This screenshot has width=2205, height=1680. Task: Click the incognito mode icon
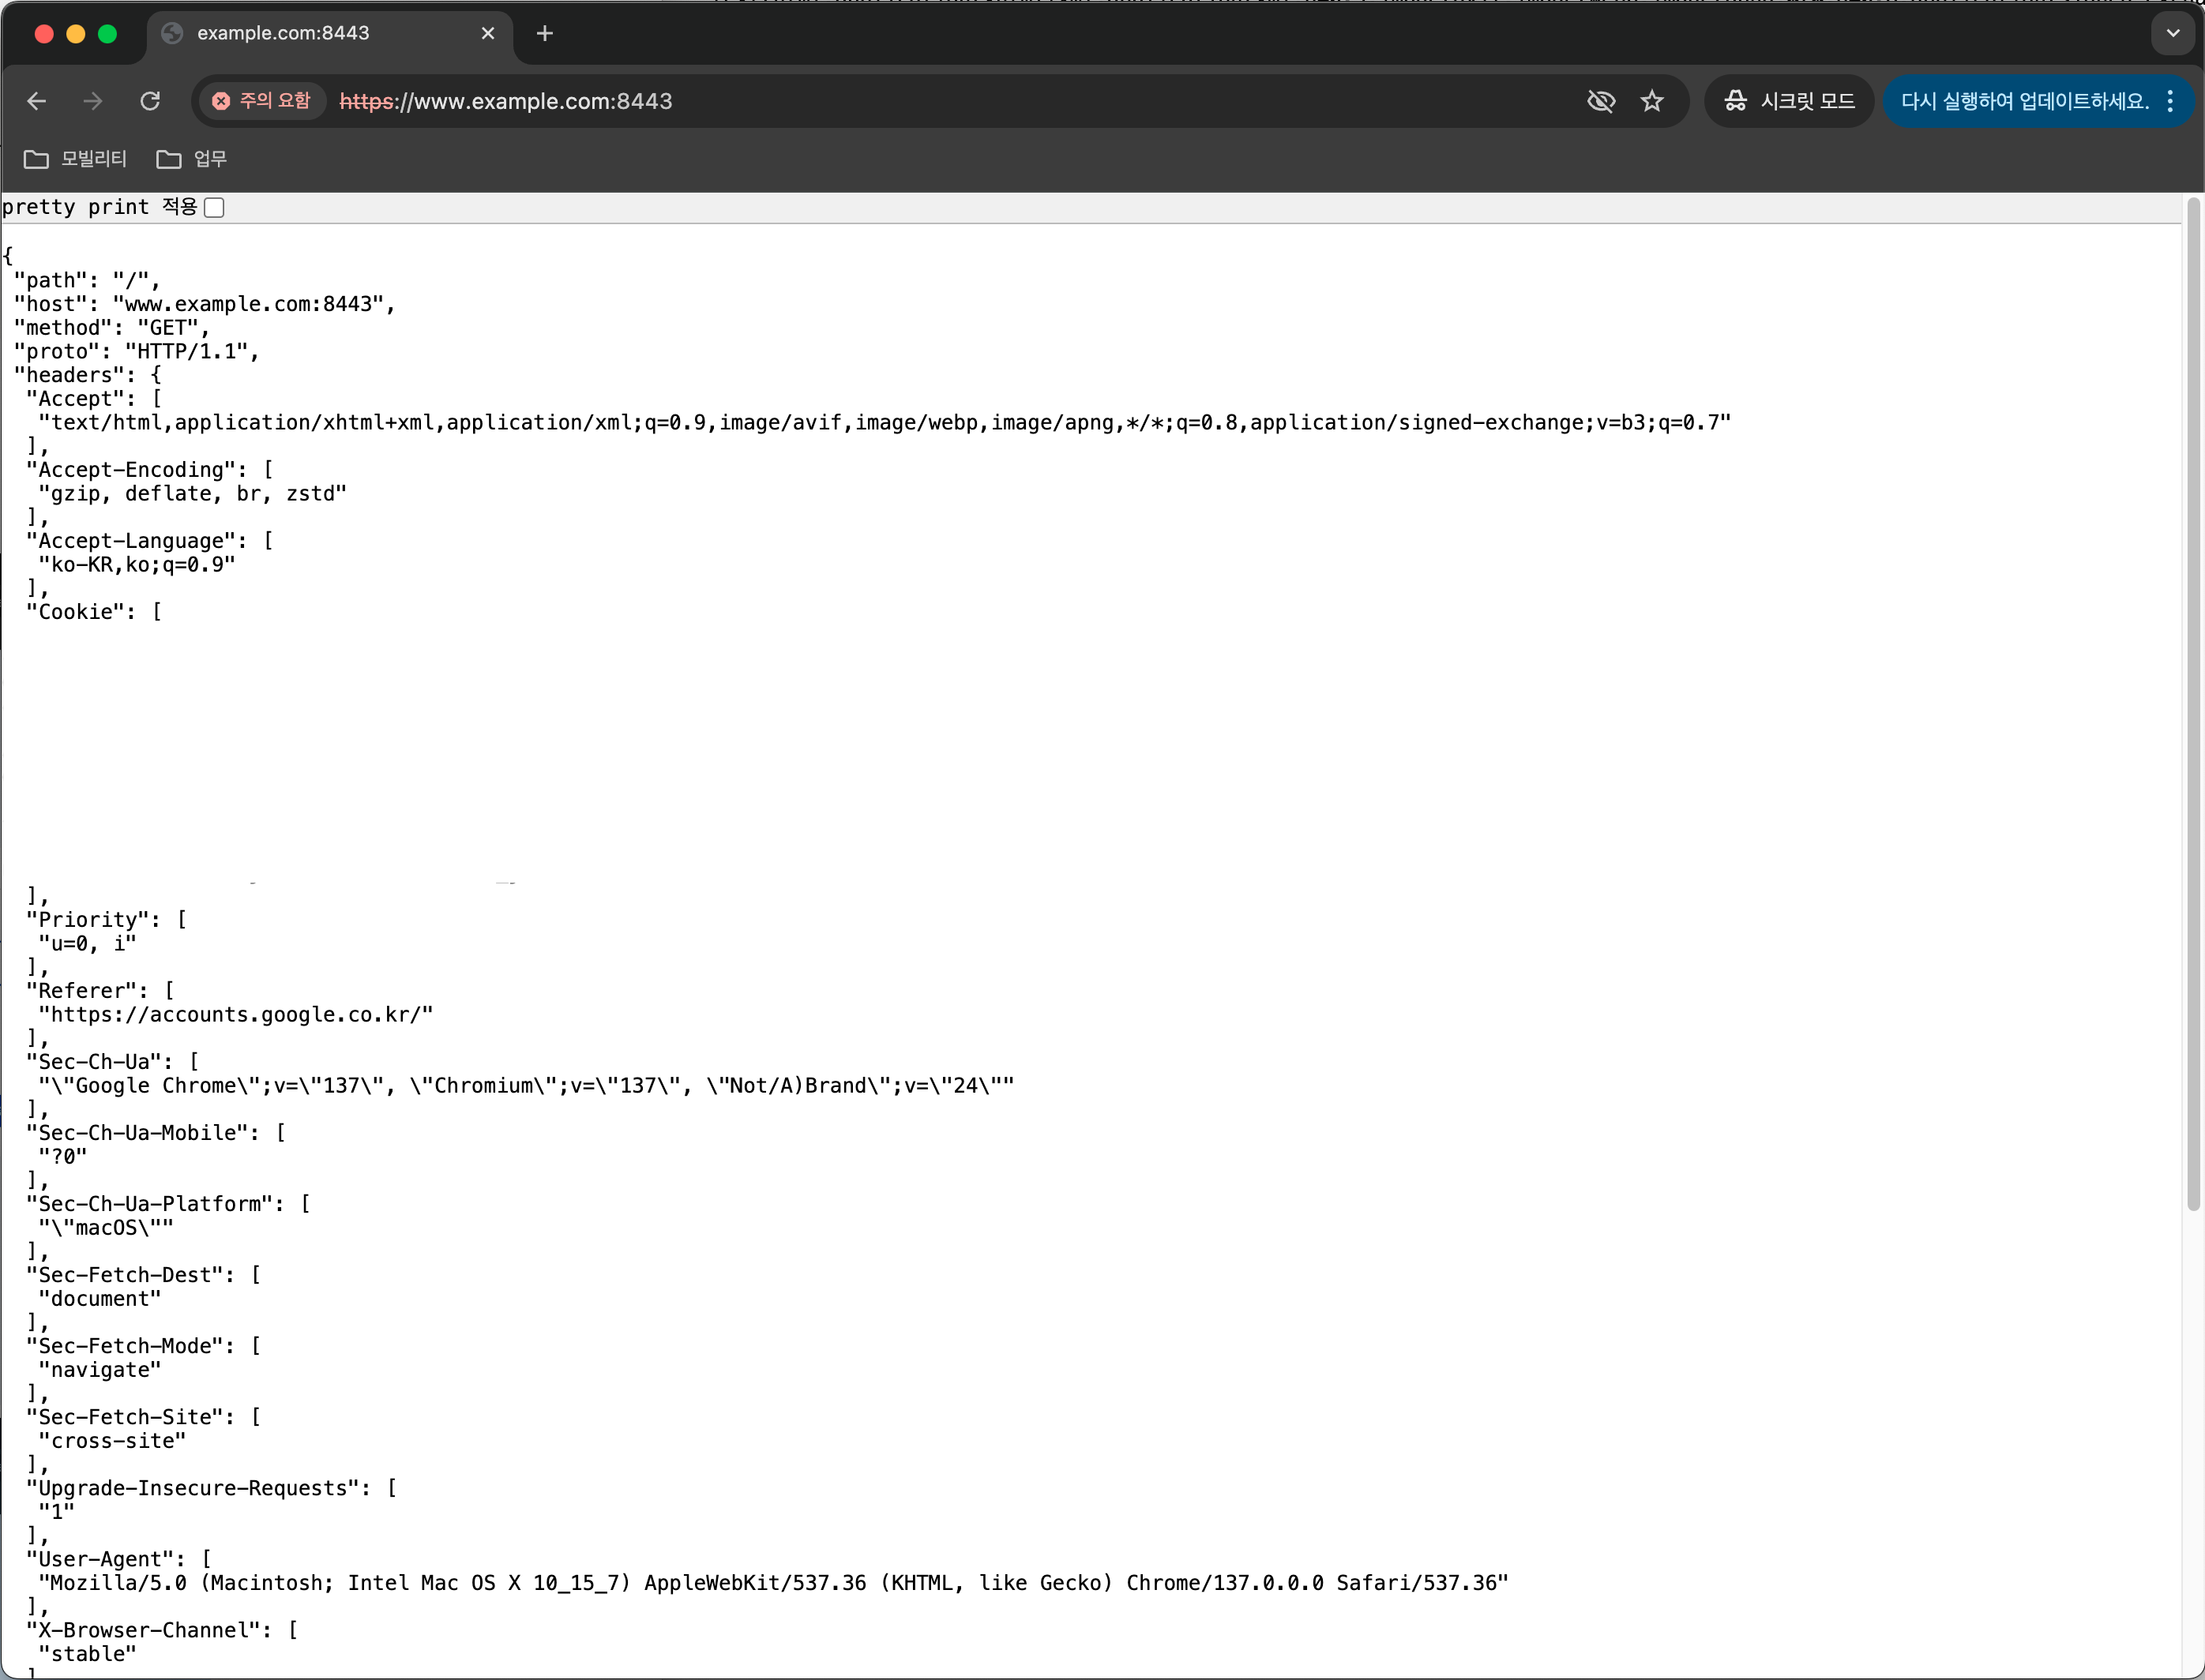point(1736,101)
